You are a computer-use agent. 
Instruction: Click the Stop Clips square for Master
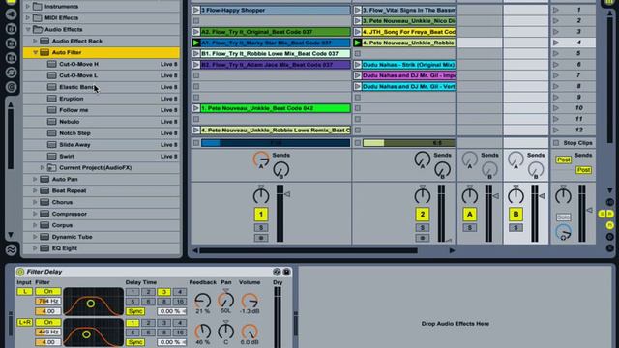pos(556,143)
